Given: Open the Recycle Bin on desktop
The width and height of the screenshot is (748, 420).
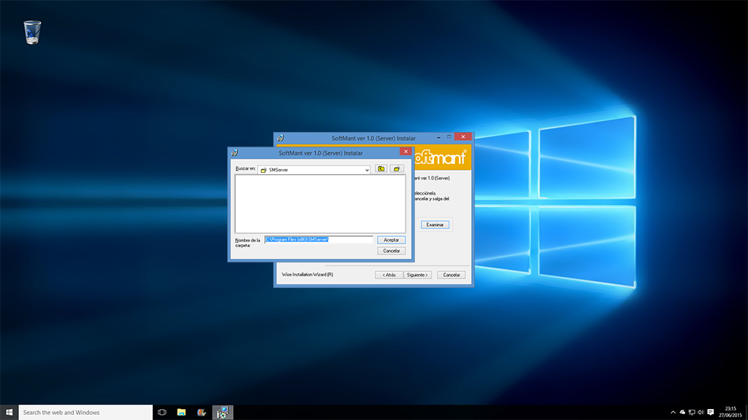Looking at the screenshot, I should tap(32, 32).
